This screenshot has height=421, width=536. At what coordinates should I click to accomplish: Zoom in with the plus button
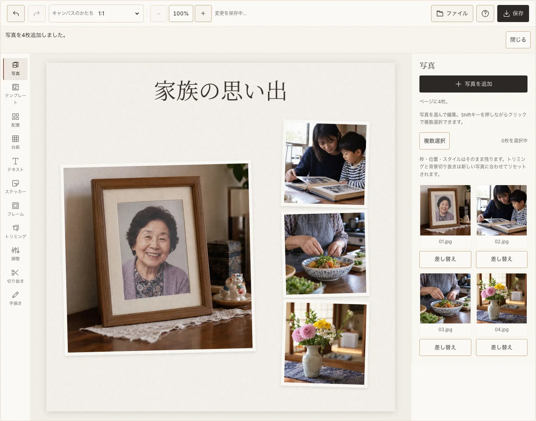tap(203, 13)
